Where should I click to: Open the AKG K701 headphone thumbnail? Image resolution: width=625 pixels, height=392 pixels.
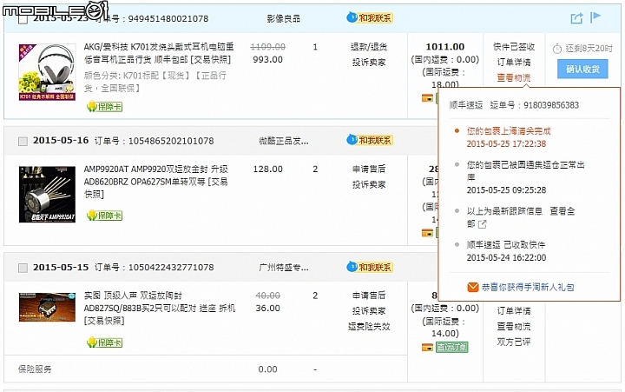tap(47, 72)
